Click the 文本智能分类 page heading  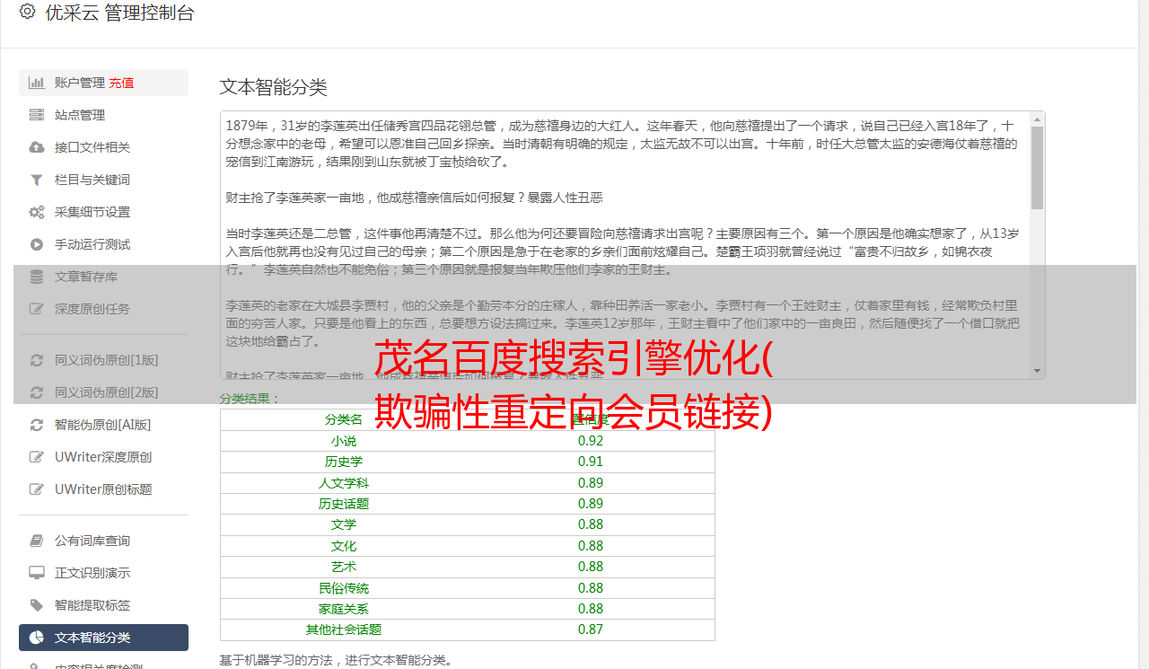[x=274, y=87]
